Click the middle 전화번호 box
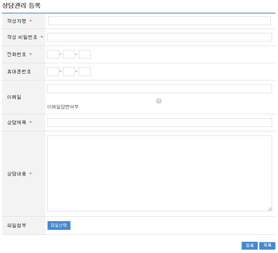The image size is (278, 253). click(69, 55)
